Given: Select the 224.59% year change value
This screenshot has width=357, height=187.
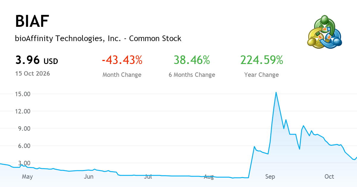Looking at the screenshot, I should coord(262,60).
